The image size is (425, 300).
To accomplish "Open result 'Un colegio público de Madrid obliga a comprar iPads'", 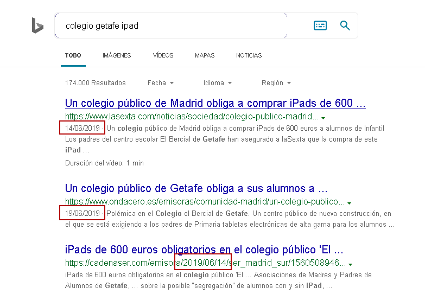I will click(x=215, y=103).
